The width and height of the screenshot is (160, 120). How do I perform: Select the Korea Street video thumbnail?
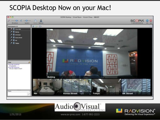pos(77,87)
